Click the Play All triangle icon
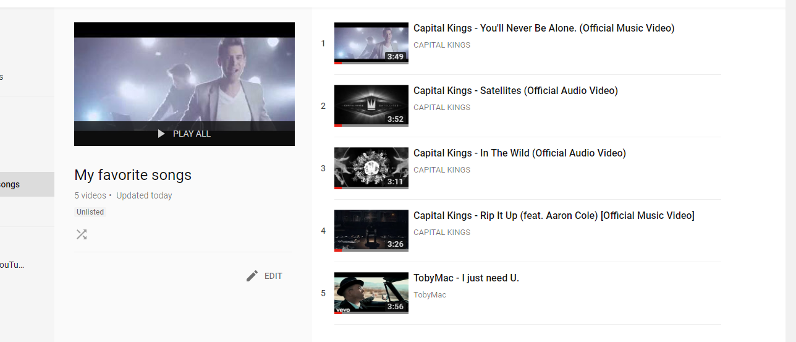 coord(161,134)
